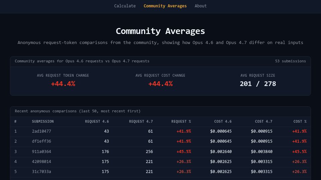
Task: Select submission ID 2ad10477
Action: pyautogui.click(x=41, y=131)
